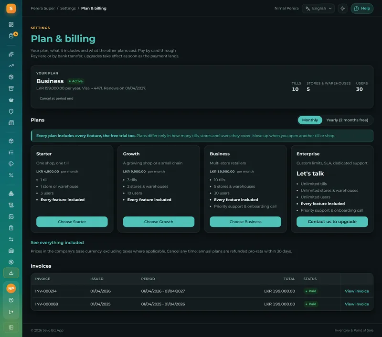The width and height of the screenshot is (382, 337).
Task: Toggle the light/dark theme sun button
Action: (342, 8)
